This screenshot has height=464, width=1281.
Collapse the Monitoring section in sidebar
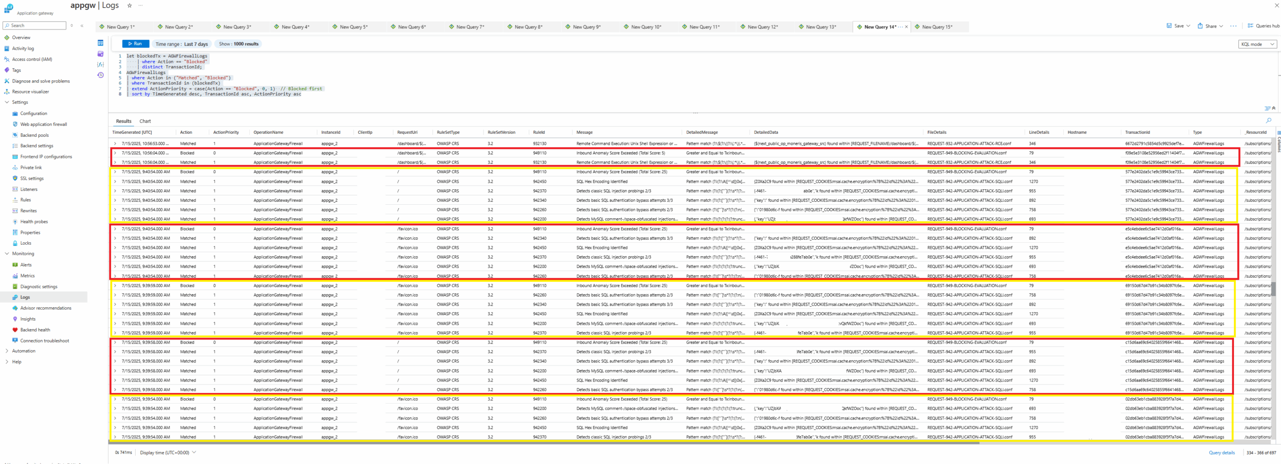[7, 254]
